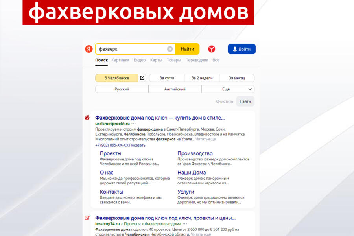Click the yellow Найти search button
The height and width of the screenshot is (236, 354).
pos(188,49)
